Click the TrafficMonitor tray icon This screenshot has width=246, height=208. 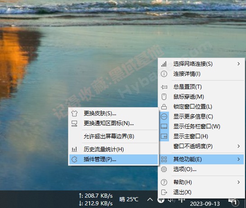[161, 200]
